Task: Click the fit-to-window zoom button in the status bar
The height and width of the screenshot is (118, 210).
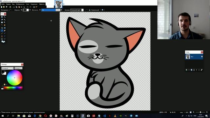Action: (191, 112)
